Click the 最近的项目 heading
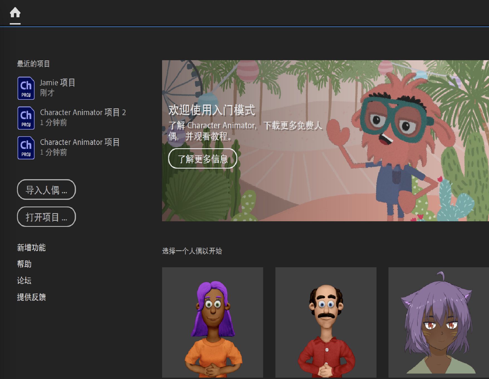Viewport: 489px width, 379px height. tap(33, 64)
